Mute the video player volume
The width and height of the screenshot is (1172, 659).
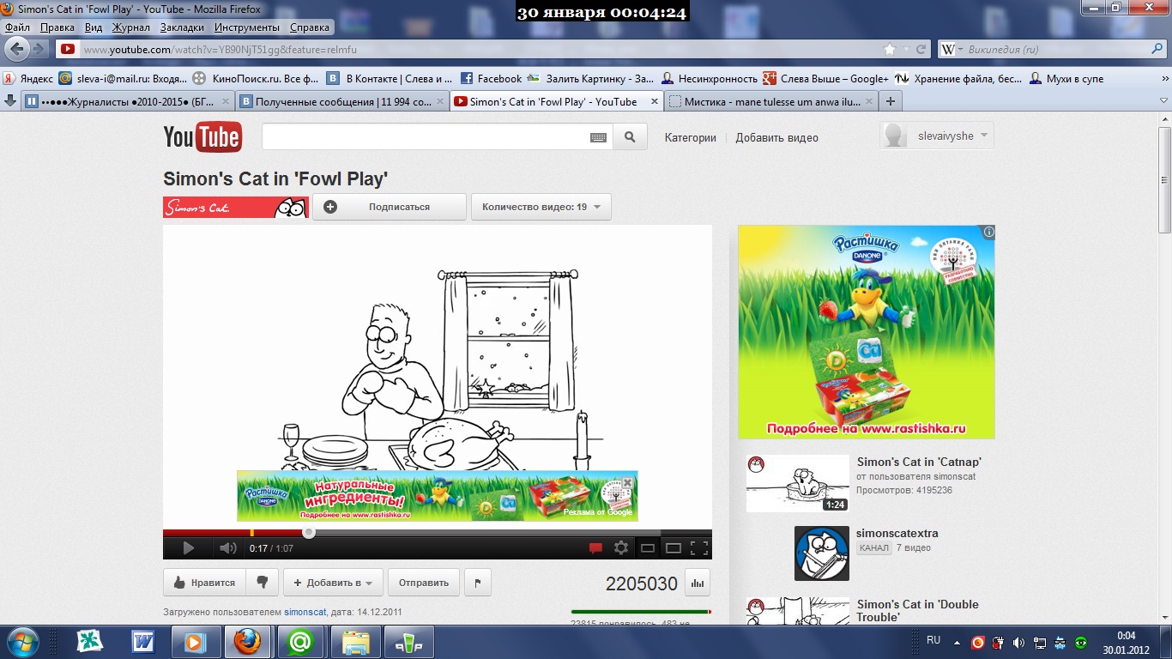point(227,548)
